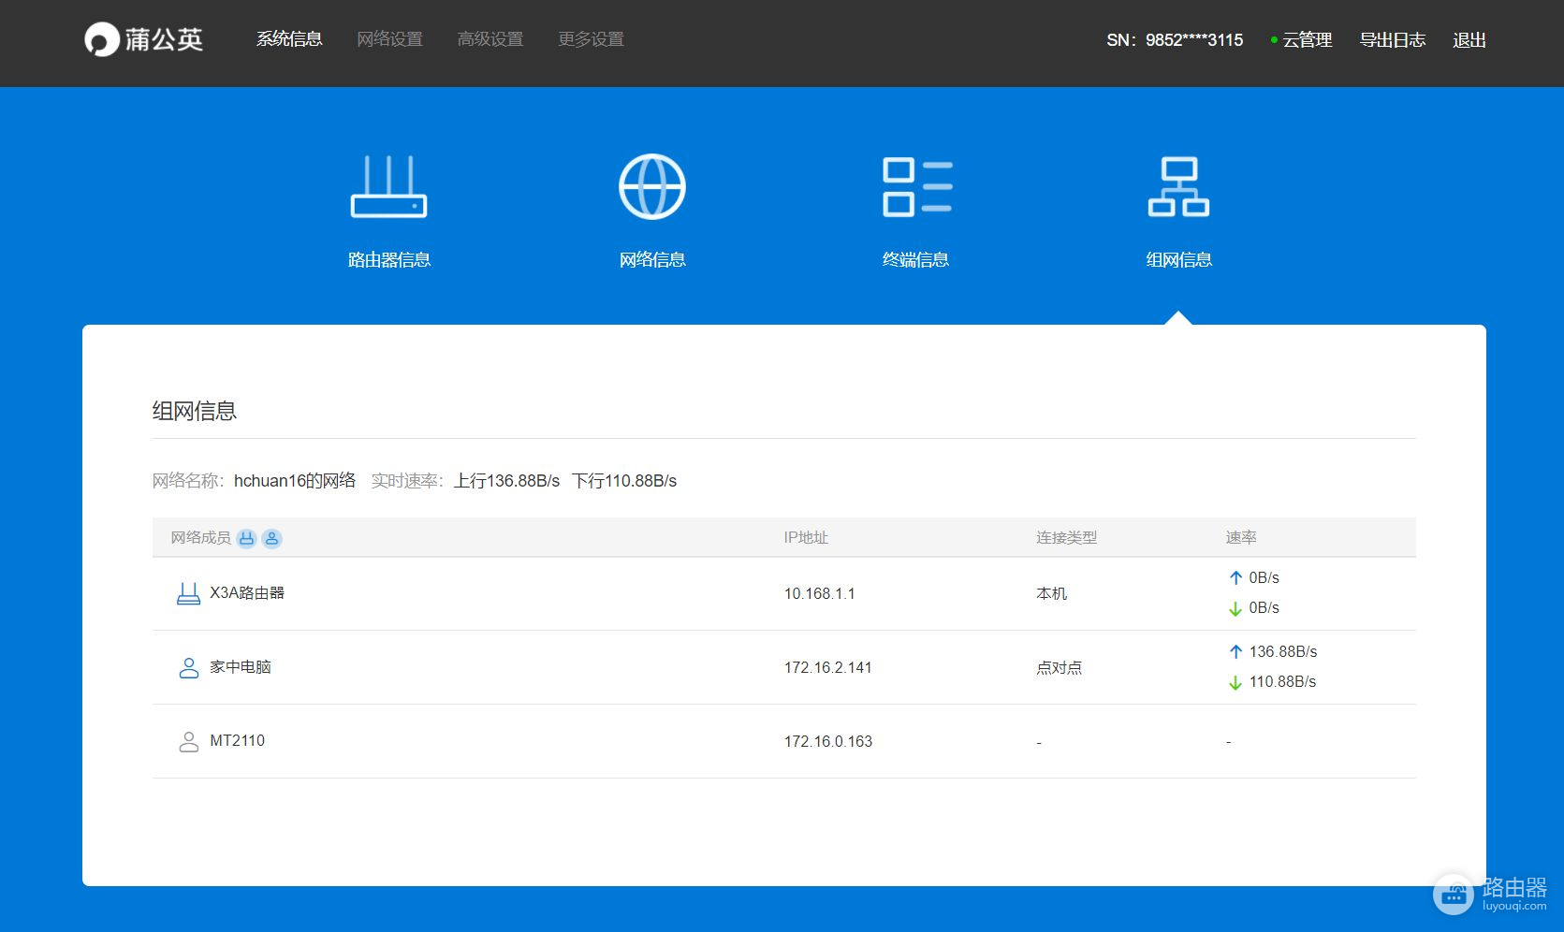Click the 上行136.88B/s realtime rate
The image size is (1564, 932).
pos(506,480)
